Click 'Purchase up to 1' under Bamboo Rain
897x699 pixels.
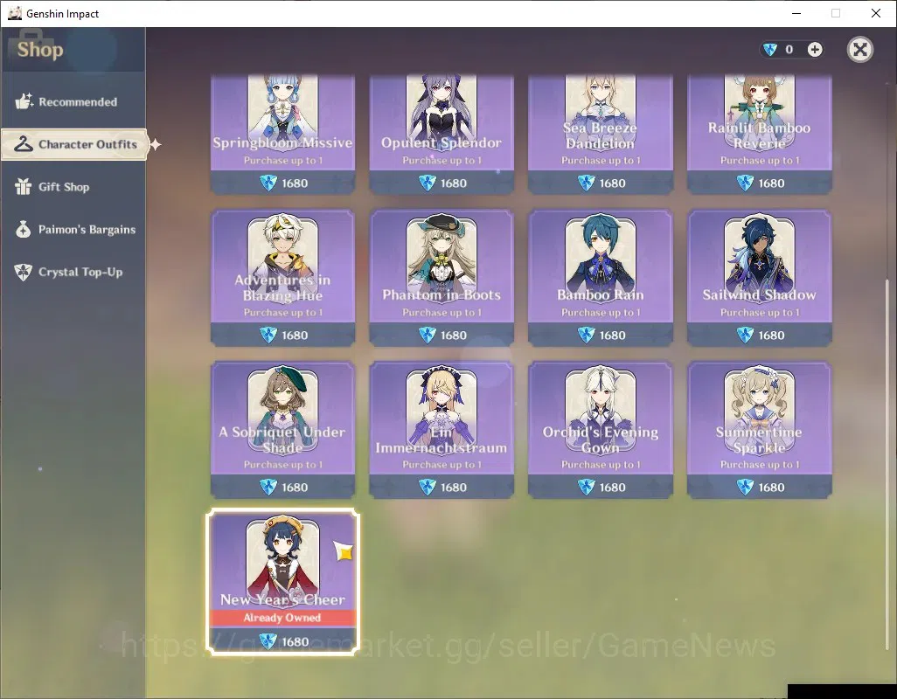click(601, 313)
